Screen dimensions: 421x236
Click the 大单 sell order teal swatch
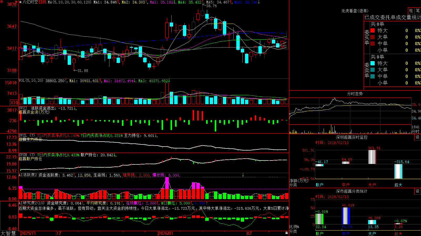373,70
